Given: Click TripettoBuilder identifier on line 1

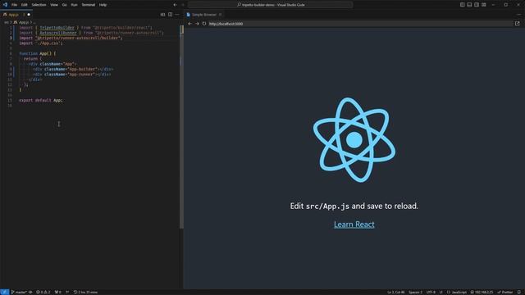Looking at the screenshot, I should point(57,28).
